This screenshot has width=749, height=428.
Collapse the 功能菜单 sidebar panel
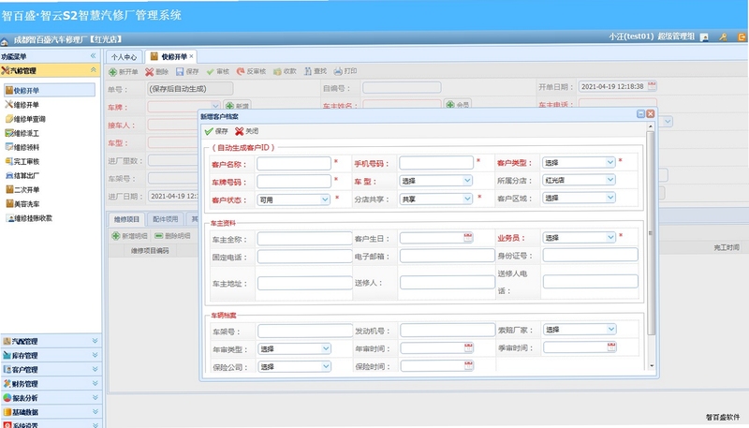coord(93,56)
